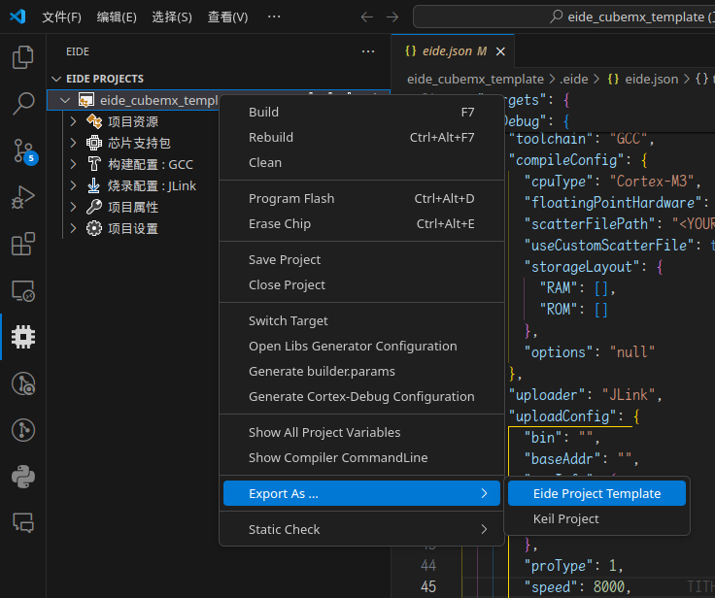Click the 项目属性 wrench icon

coord(94,207)
